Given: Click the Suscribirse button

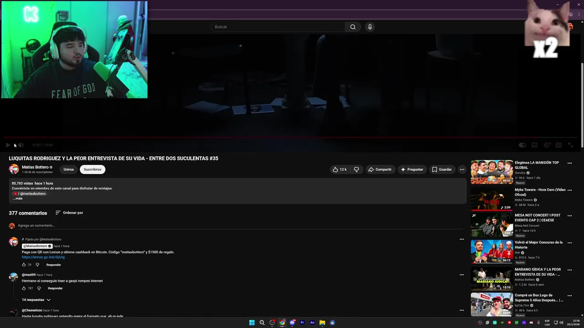Looking at the screenshot, I should click(x=93, y=169).
